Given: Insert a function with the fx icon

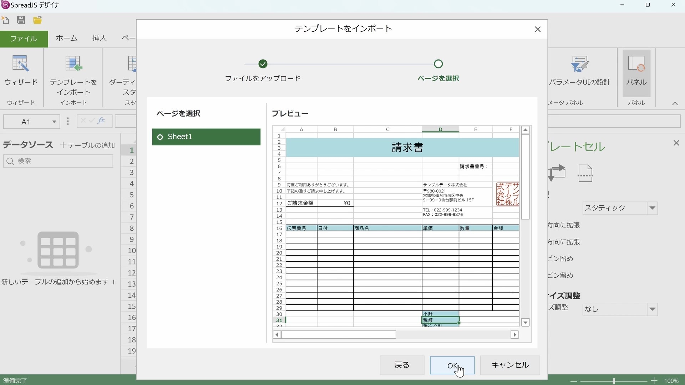Looking at the screenshot, I should [x=102, y=121].
